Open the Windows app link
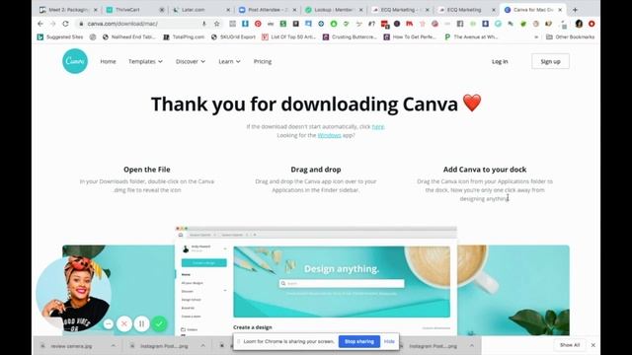This screenshot has width=632, height=355. (329, 135)
